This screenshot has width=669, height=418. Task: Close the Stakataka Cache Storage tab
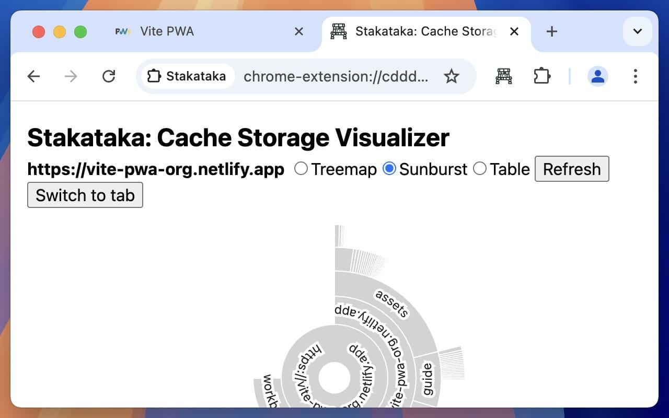pyautogui.click(x=514, y=32)
